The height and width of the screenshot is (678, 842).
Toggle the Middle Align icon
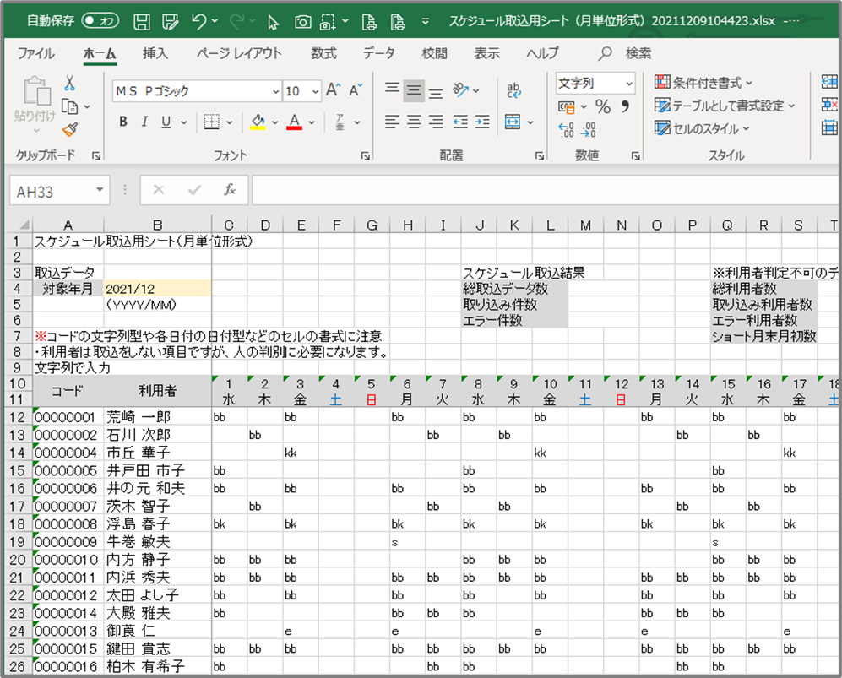pyautogui.click(x=414, y=89)
